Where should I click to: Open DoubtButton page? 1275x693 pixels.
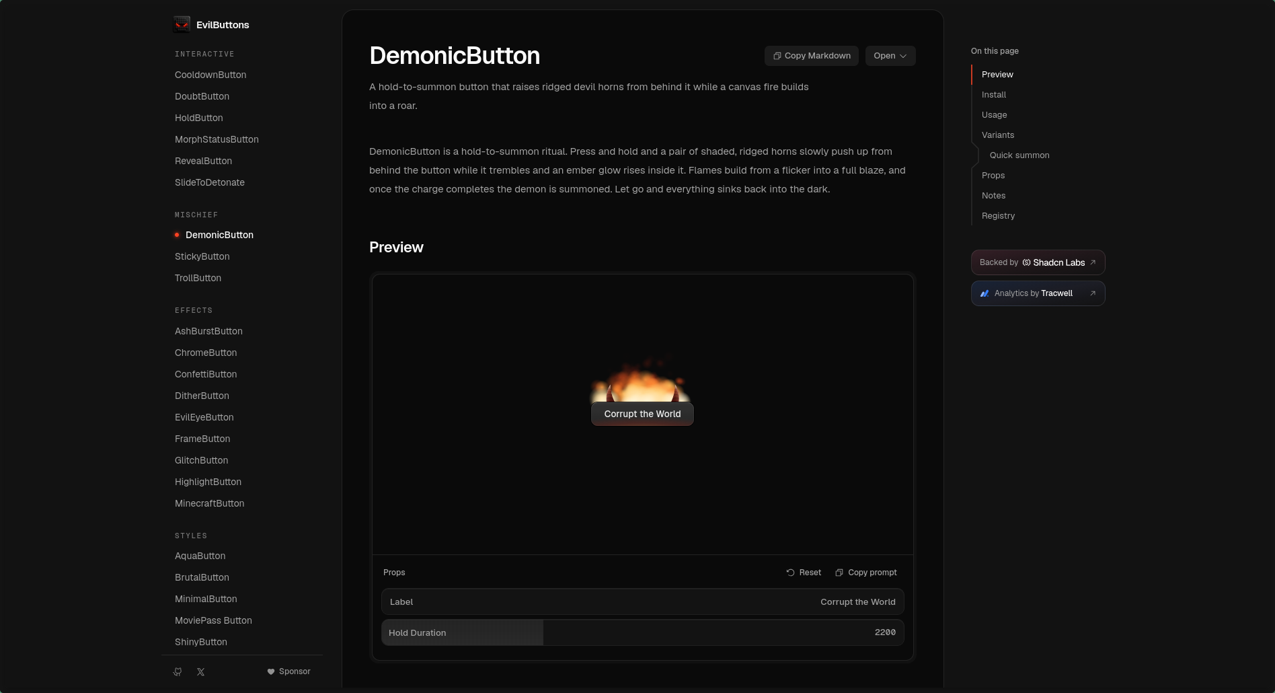(202, 96)
